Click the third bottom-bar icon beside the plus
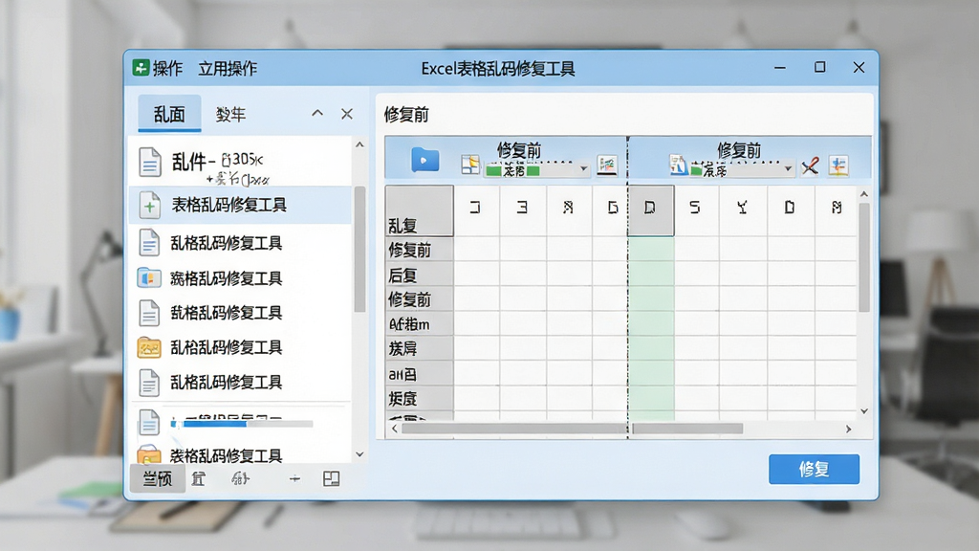Image resolution: width=979 pixels, height=551 pixels. [x=240, y=478]
